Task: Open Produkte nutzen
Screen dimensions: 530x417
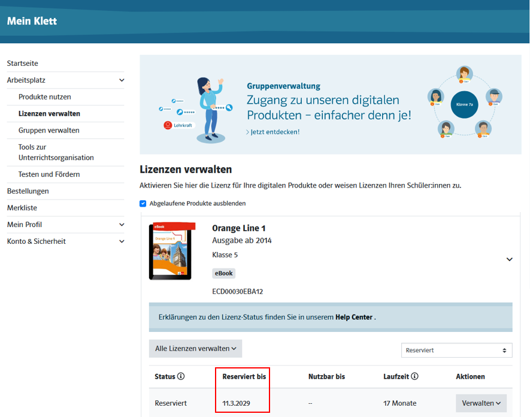Action: click(x=45, y=96)
